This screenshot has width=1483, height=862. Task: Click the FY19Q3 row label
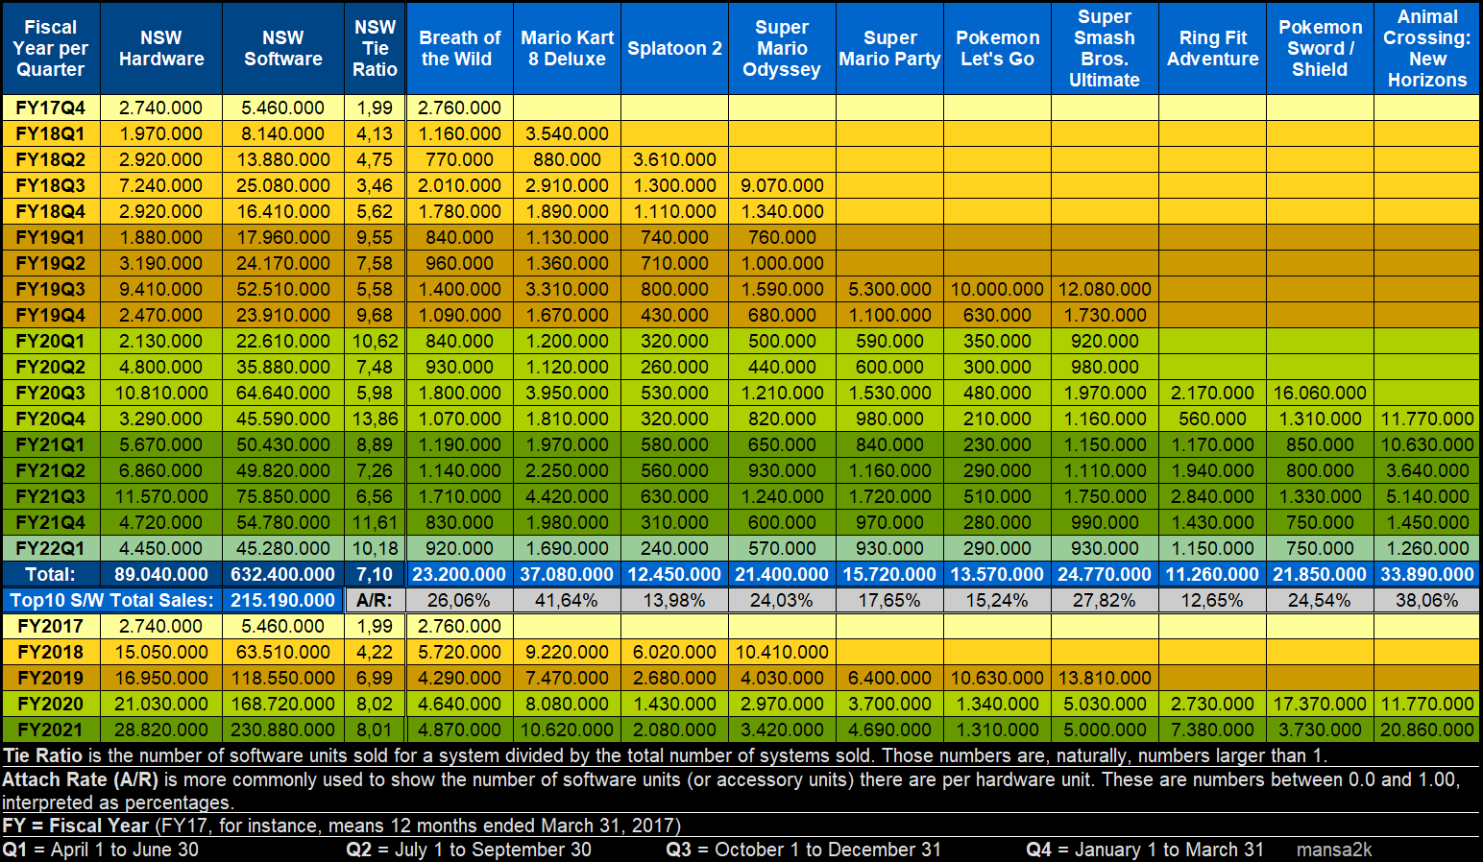[51, 289]
